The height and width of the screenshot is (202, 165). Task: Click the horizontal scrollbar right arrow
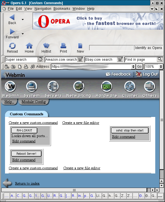coord(157,190)
